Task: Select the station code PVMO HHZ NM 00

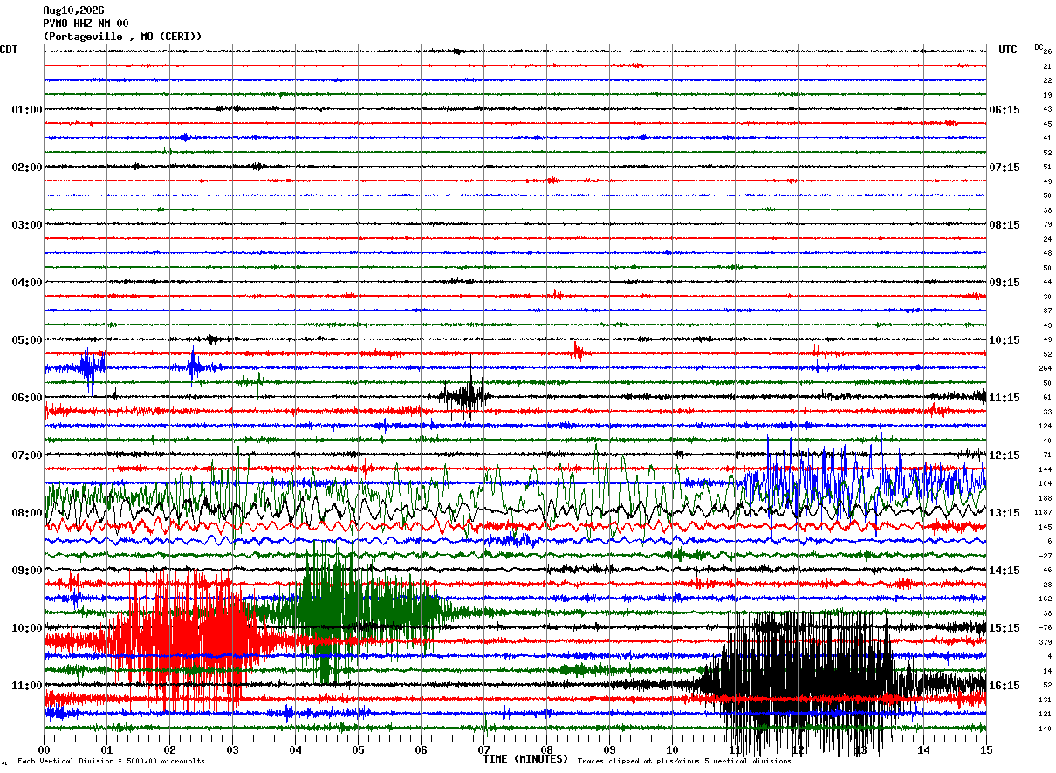Action: [x=86, y=24]
